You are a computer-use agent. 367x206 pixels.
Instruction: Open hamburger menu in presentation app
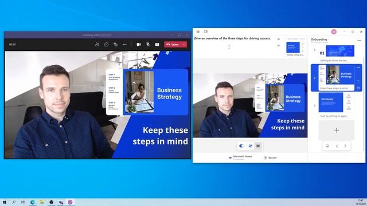pyautogui.click(x=198, y=32)
